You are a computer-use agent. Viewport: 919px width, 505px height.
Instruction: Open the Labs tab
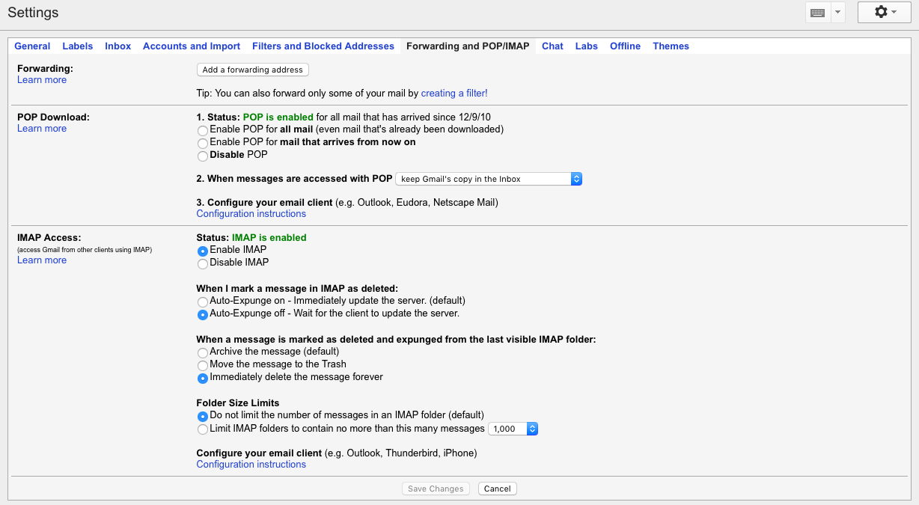(x=587, y=46)
